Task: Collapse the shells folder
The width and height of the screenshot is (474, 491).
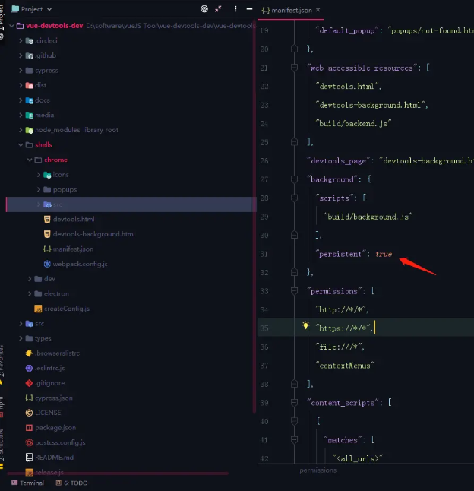Action: 21,144
